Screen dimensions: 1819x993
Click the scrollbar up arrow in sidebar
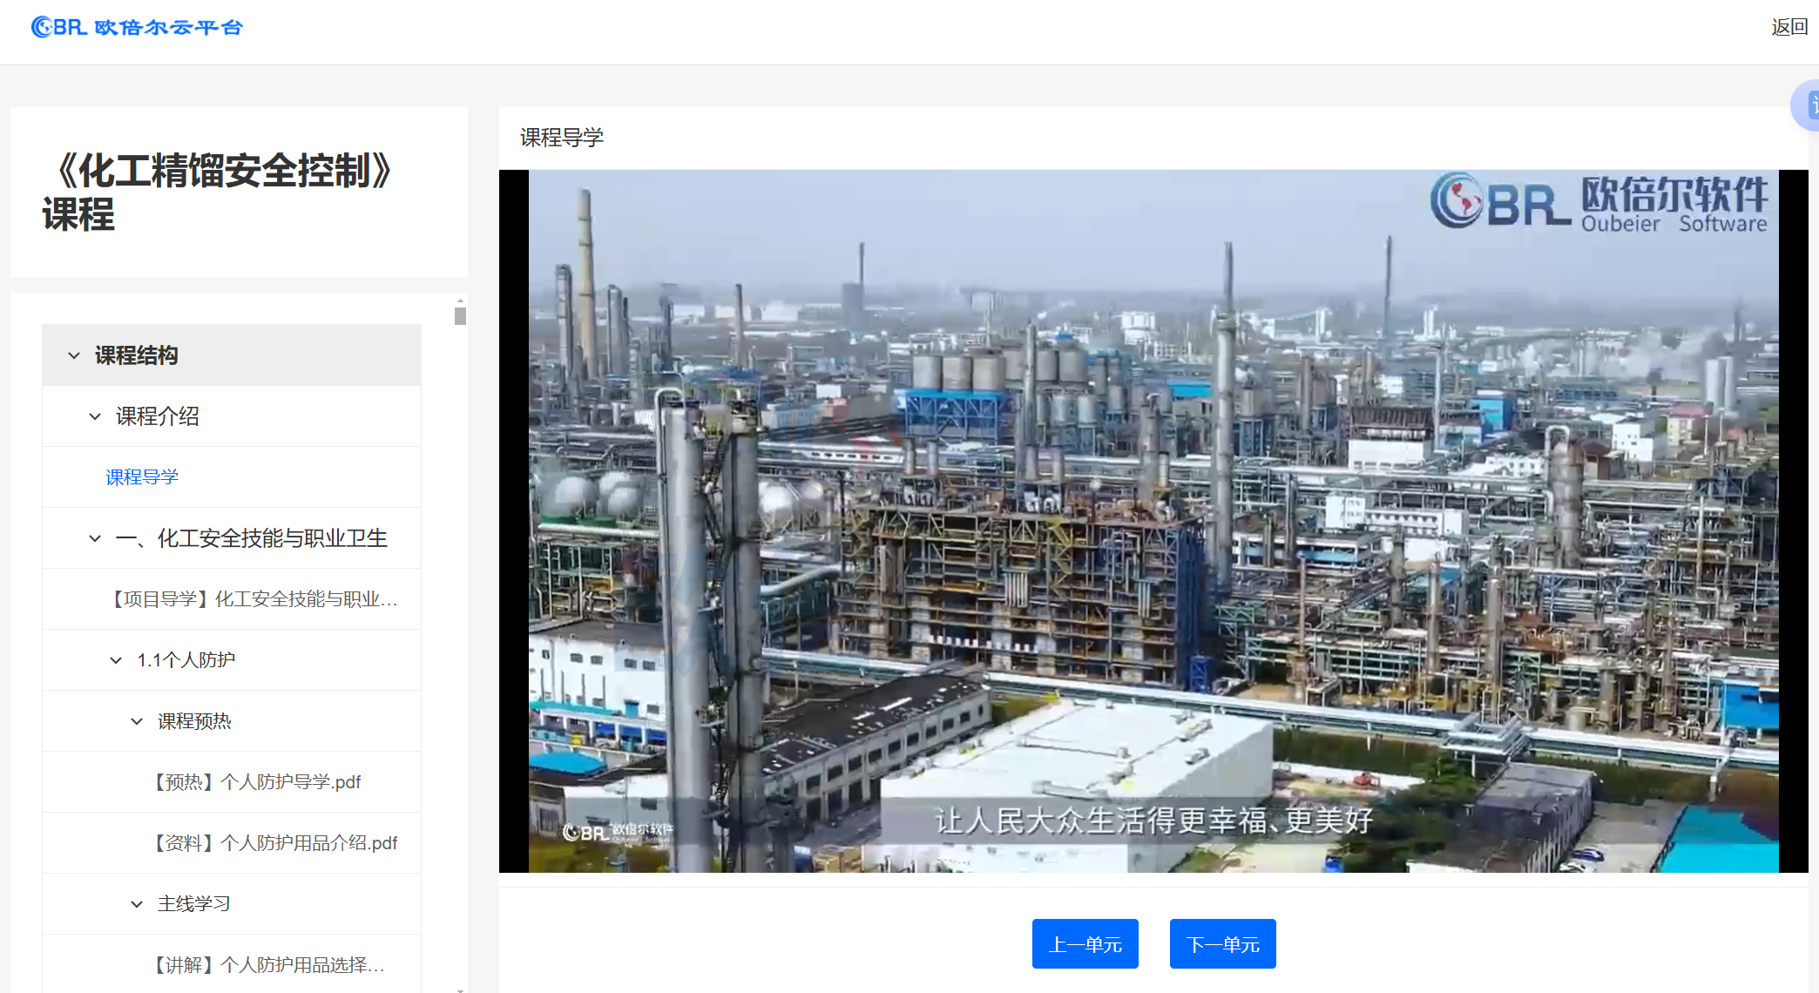pyautogui.click(x=460, y=301)
